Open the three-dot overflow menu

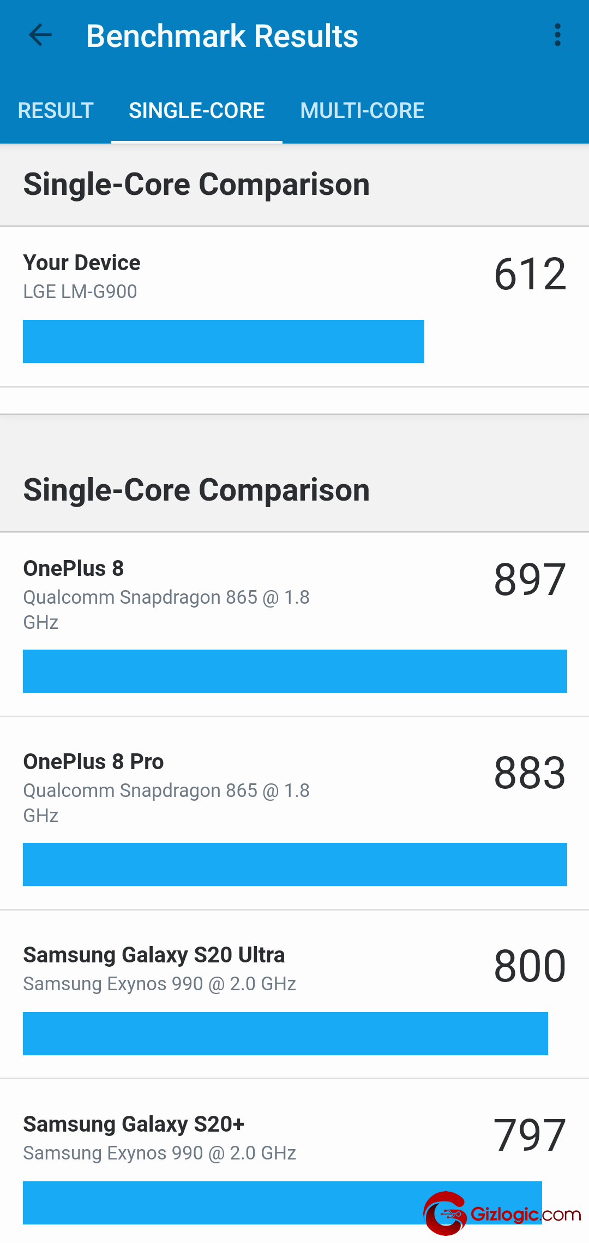coord(557,35)
